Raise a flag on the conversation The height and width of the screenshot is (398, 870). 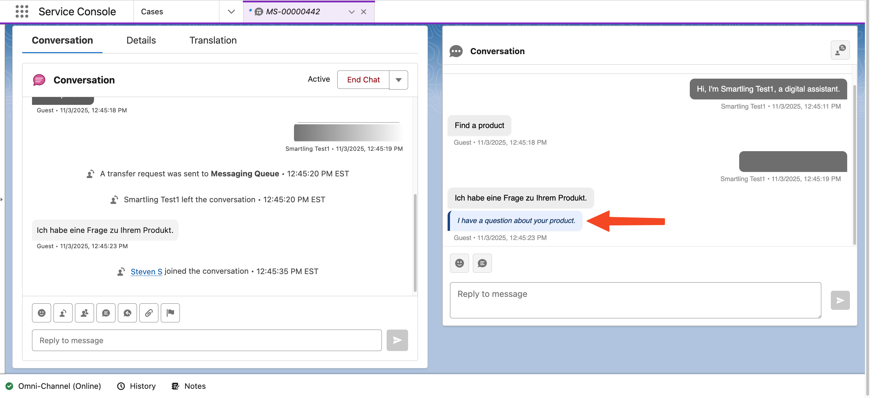tap(170, 313)
